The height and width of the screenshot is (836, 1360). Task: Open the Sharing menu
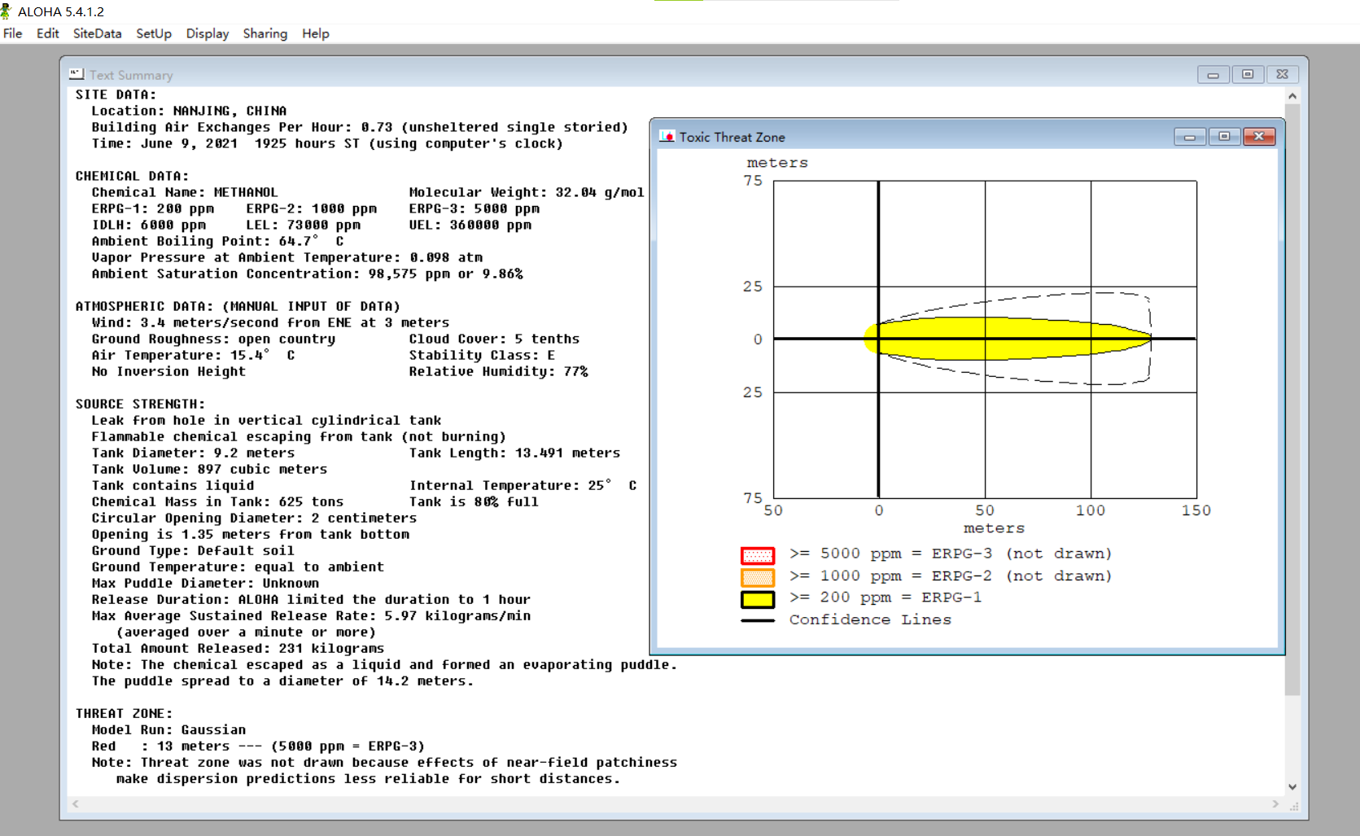coord(265,33)
